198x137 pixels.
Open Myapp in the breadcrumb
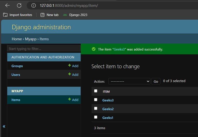pos(31,39)
